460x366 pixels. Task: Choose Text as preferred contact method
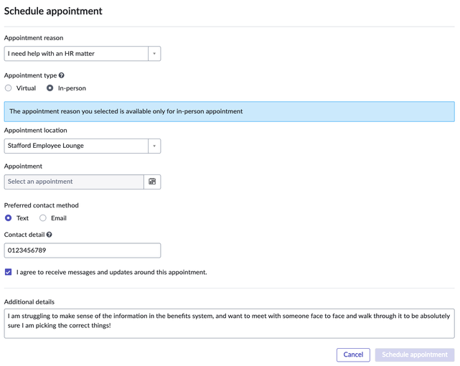(x=8, y=218)
